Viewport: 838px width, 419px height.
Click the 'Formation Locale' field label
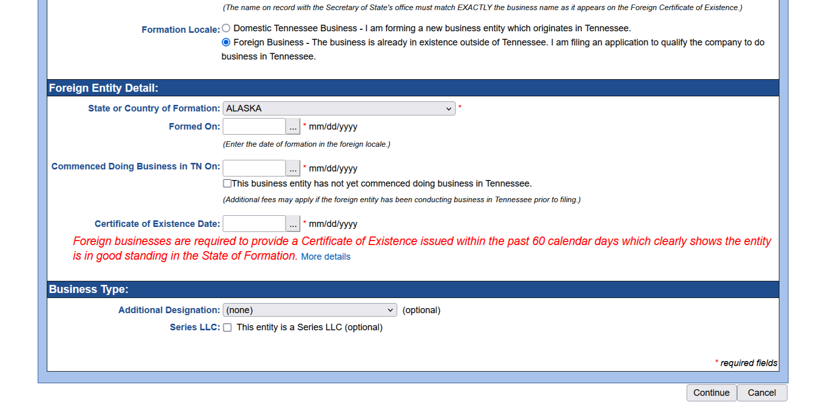pos(180,30)
